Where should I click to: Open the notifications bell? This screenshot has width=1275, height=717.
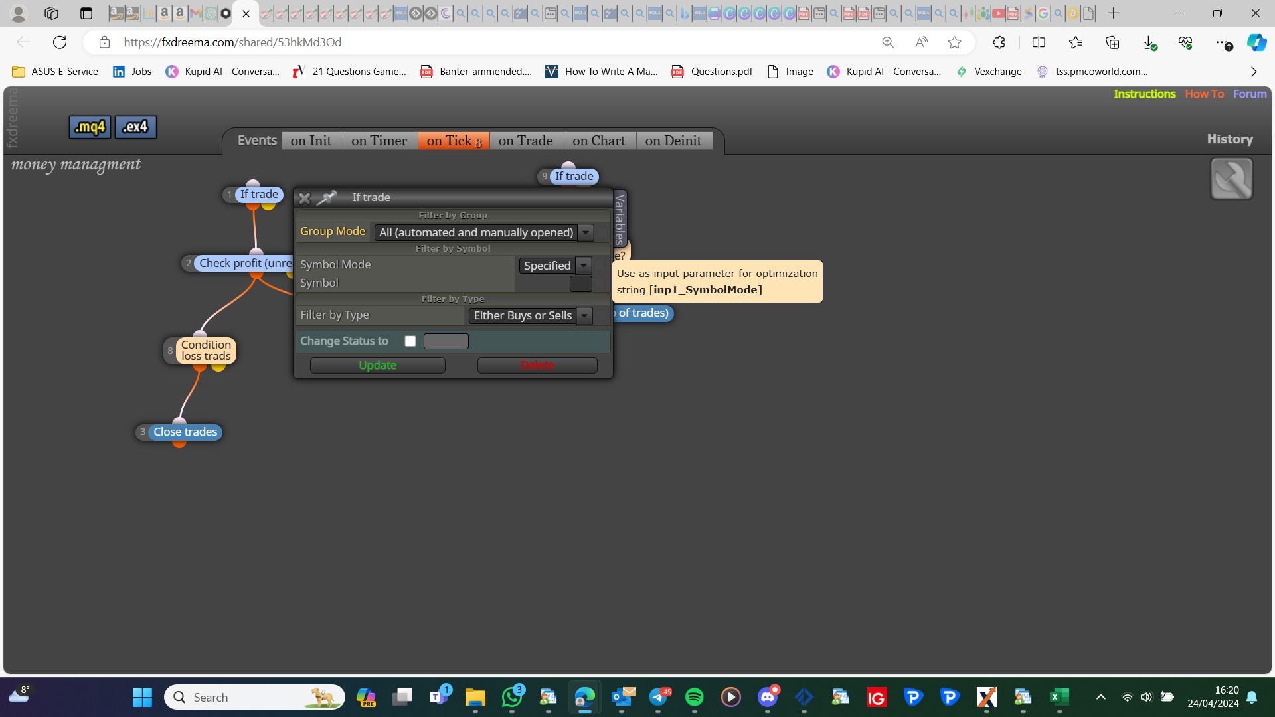(1252, 697)
